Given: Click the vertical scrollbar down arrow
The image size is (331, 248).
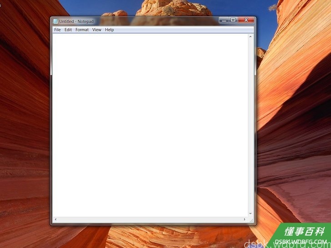Looking at the screenshot, I should [x=251, y=213].
